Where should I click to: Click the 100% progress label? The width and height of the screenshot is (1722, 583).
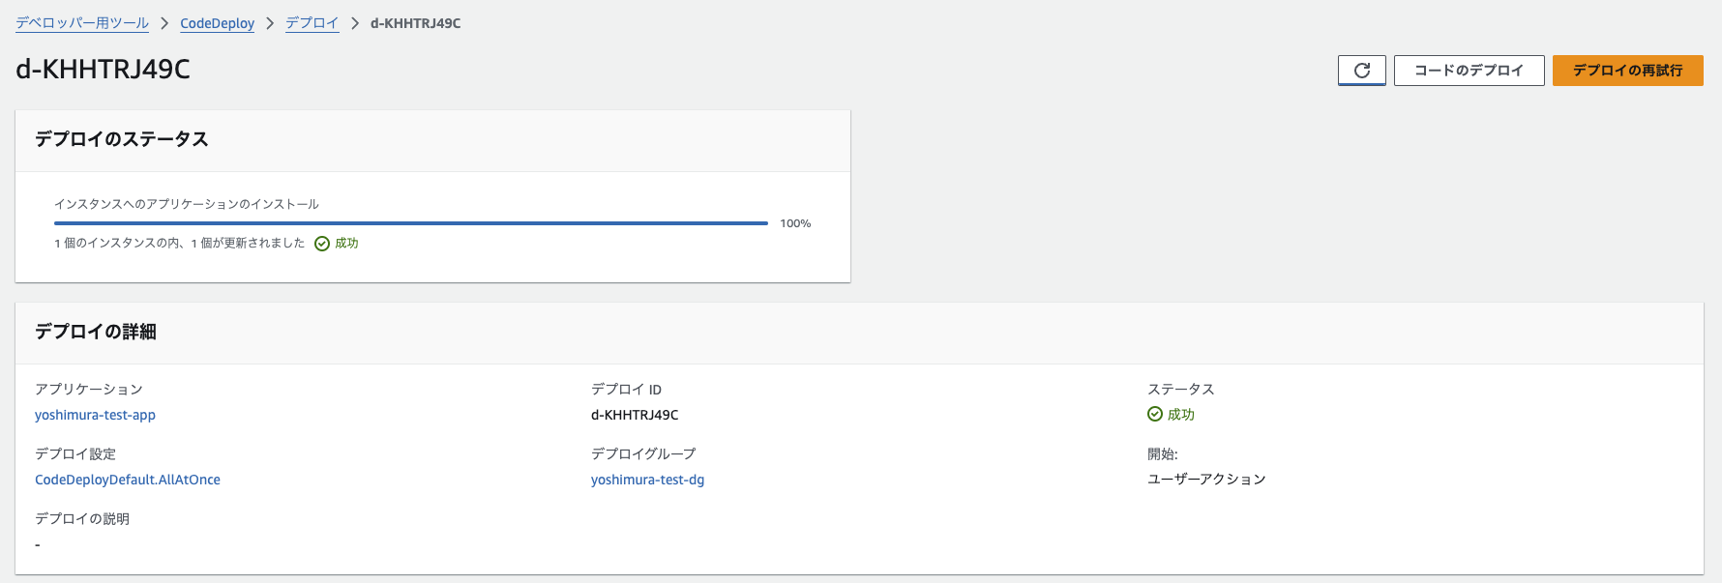coord(795,223)
